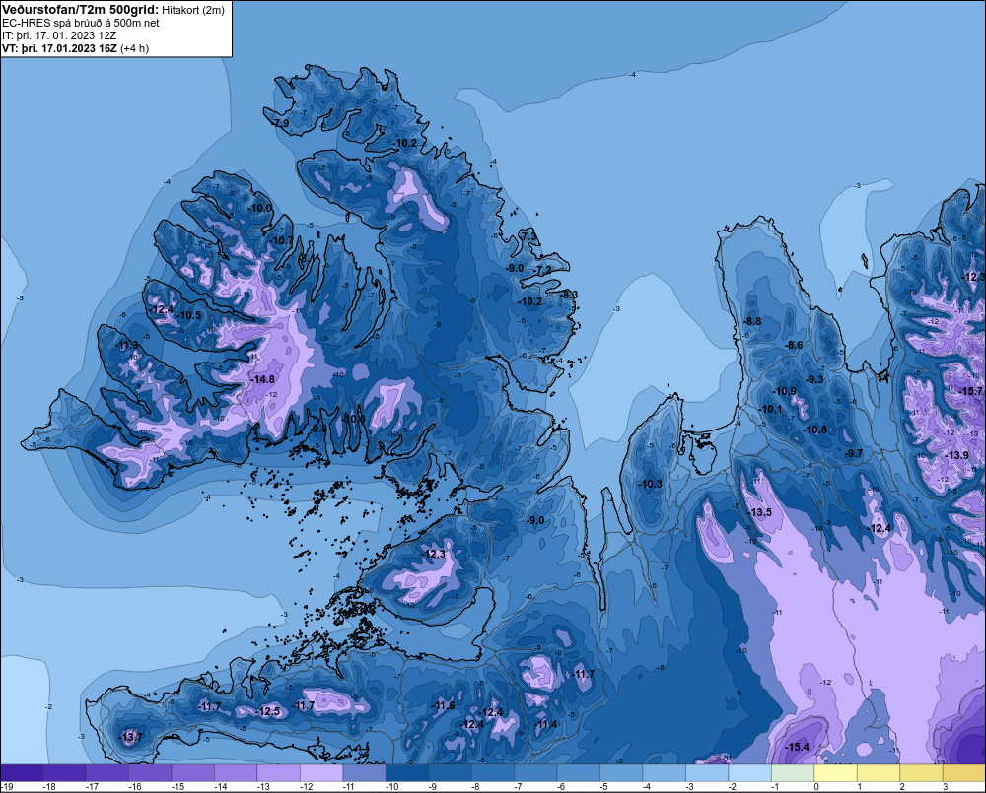
Task: Select the -11.6 temperature label
Action: coord(442,705)
